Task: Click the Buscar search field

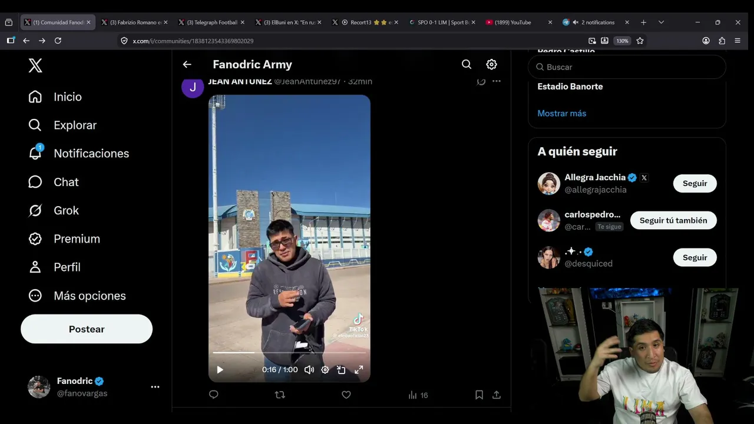Action: pos(627,67)
